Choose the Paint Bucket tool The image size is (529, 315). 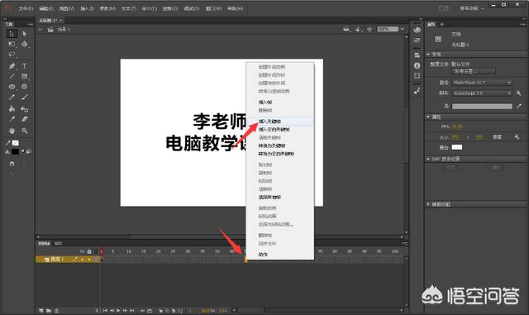(12, 108)
